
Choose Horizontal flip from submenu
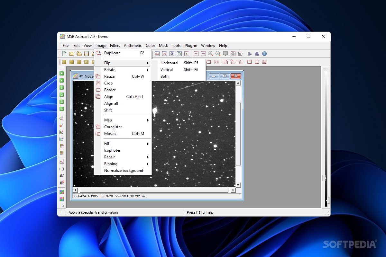[x=178, y=63]
